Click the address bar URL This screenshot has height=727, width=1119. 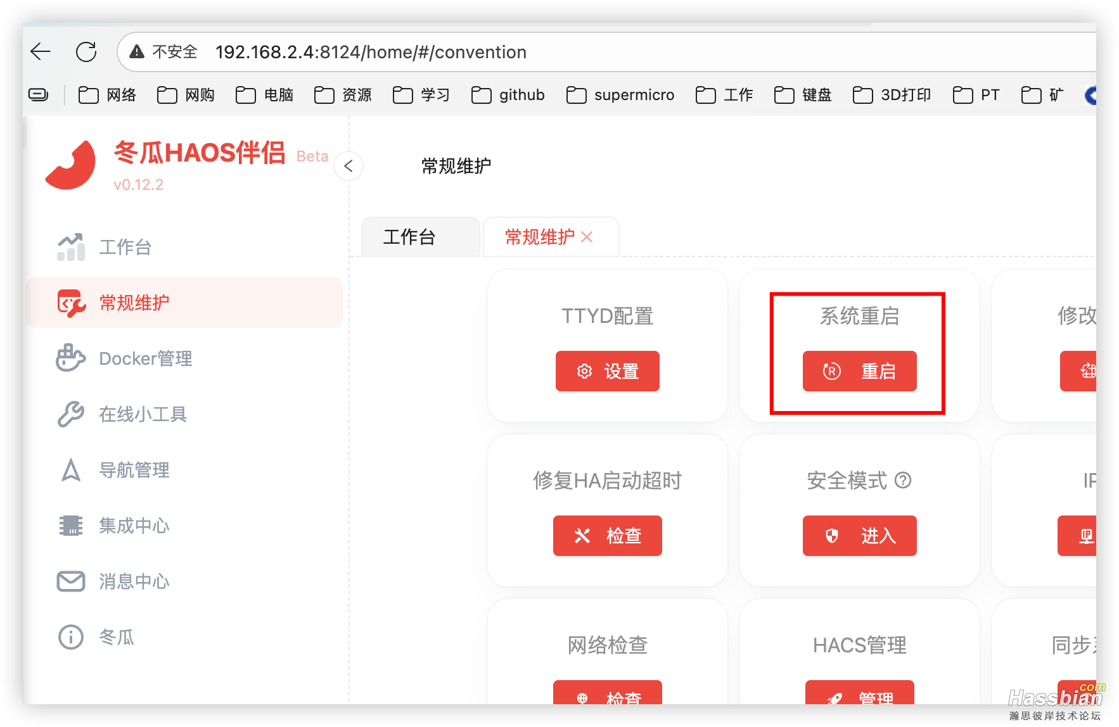pyautogui.click(x=371, y=52)
